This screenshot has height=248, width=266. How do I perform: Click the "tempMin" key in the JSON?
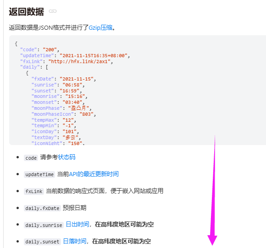(x=44, y=126)
